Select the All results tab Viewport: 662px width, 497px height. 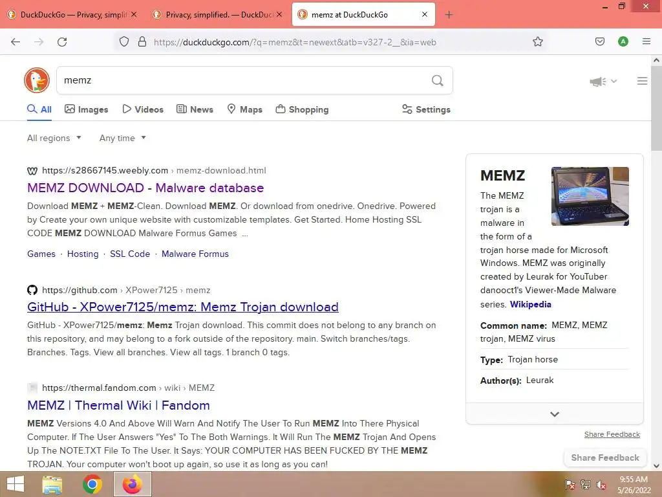tap(39, 109)
